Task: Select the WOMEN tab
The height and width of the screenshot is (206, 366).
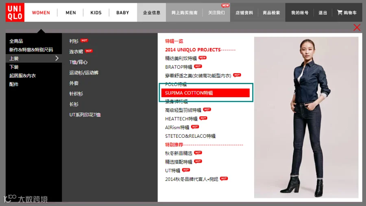Action: [x=41, y=13]
